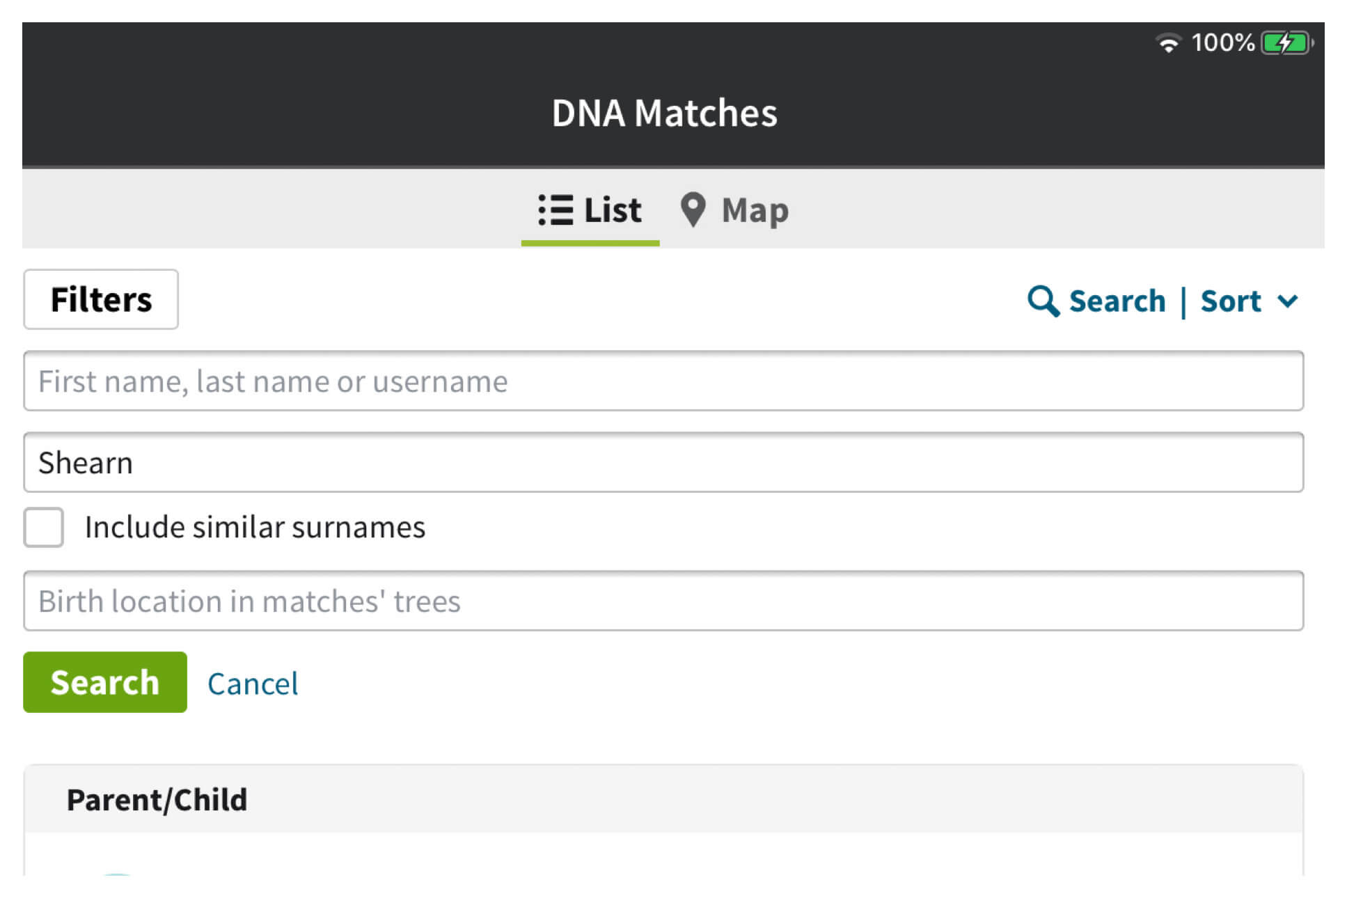Click the map pin icon
Viewport: 1347px width, 898px height.
[x=693, y=210]
